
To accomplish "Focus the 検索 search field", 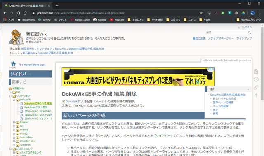I will click(226, 33).
